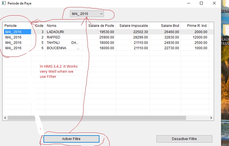
Task: Select the name cell RAFFED
Action: (x=53, y=37)
